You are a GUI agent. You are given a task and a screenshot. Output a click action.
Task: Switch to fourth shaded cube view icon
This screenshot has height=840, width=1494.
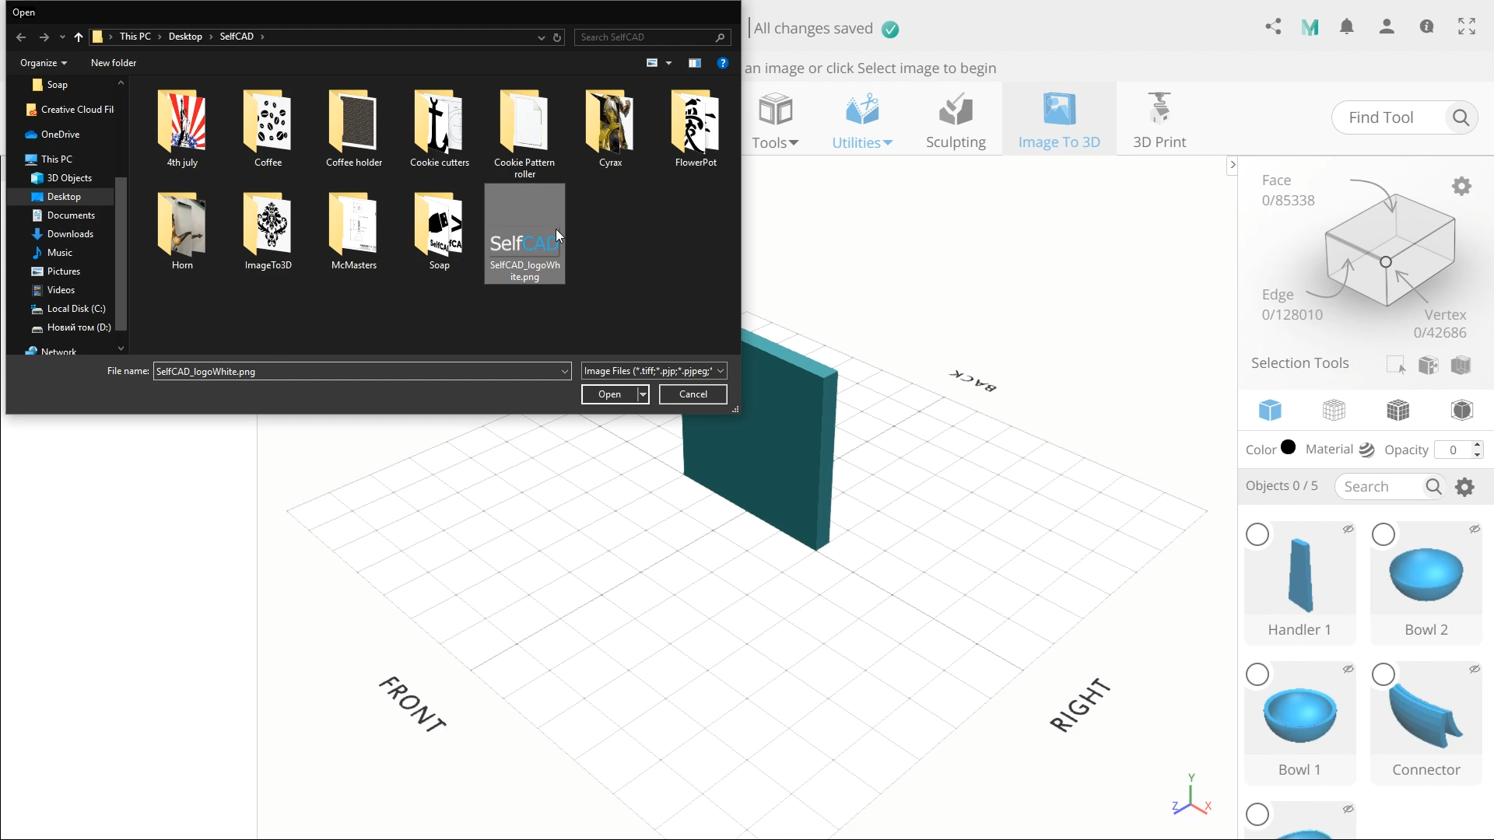[1462, 410]
